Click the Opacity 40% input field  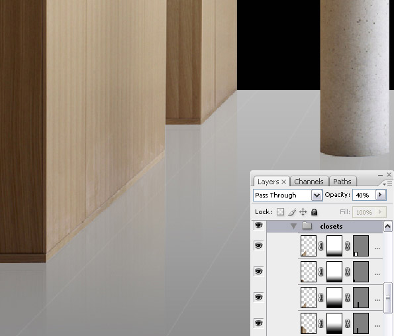pos(364,195)
